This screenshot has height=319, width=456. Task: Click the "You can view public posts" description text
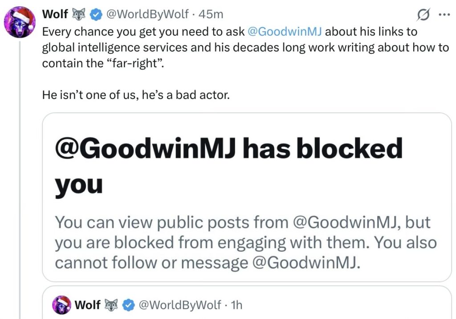point(246,242)
